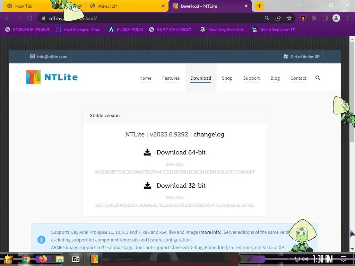Launch Firefox from the taskbar
The image size is (355, 266).
click(x=43, y=259)
